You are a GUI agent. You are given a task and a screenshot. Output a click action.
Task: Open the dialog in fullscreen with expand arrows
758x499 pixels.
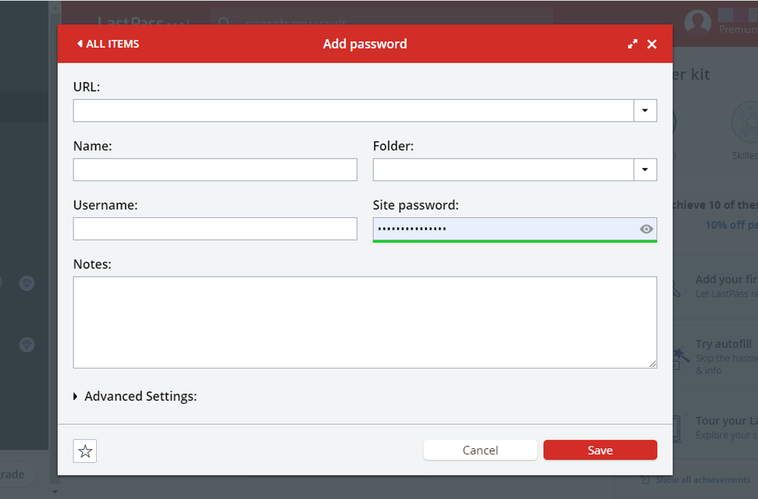(x=632, y=44)
